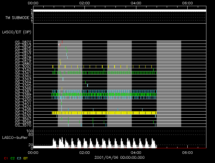
Task: Select the OS_2873 row label
Action: (23, 45)
